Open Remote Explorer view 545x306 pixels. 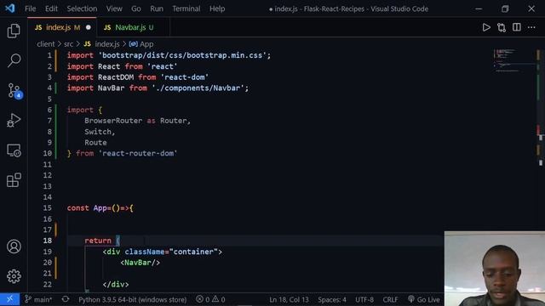pyautogui.click(x=14, y=150)
